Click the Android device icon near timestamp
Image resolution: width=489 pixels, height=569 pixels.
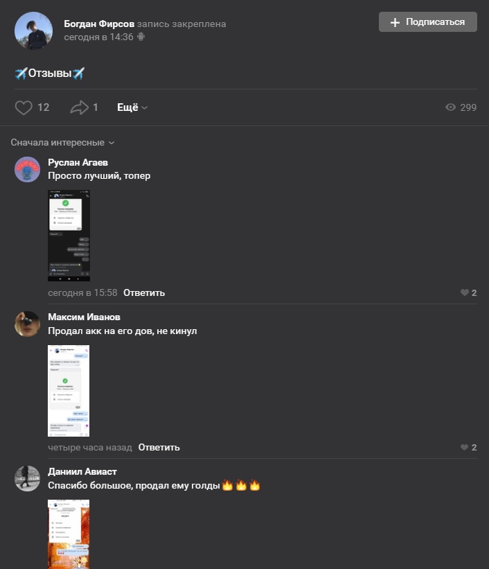141,37
